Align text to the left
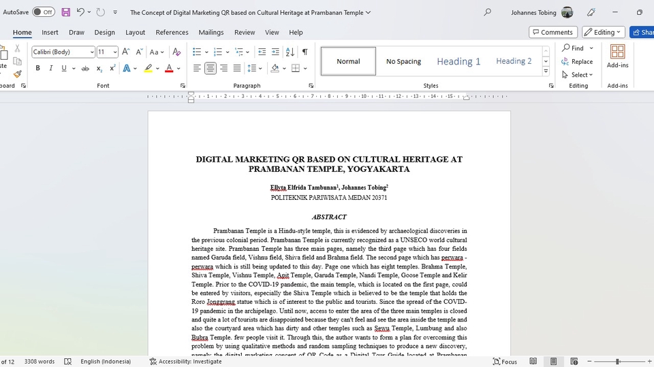This screenshot has width=654, height=367. pyautogui.click(x=197, y=68)
